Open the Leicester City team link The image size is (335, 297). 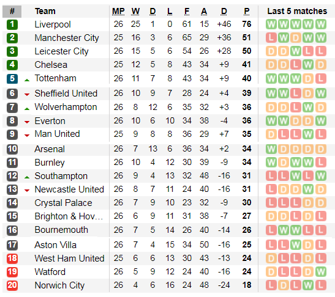click(61, 51)
